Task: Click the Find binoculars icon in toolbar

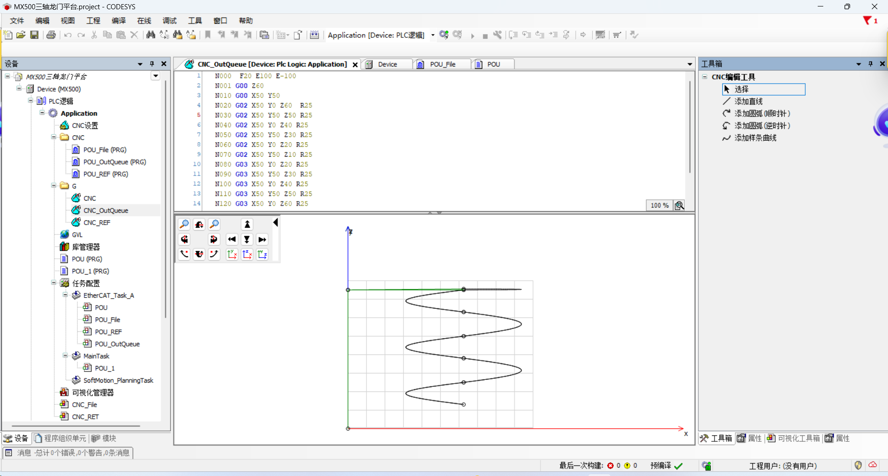Action: (150, 35)
